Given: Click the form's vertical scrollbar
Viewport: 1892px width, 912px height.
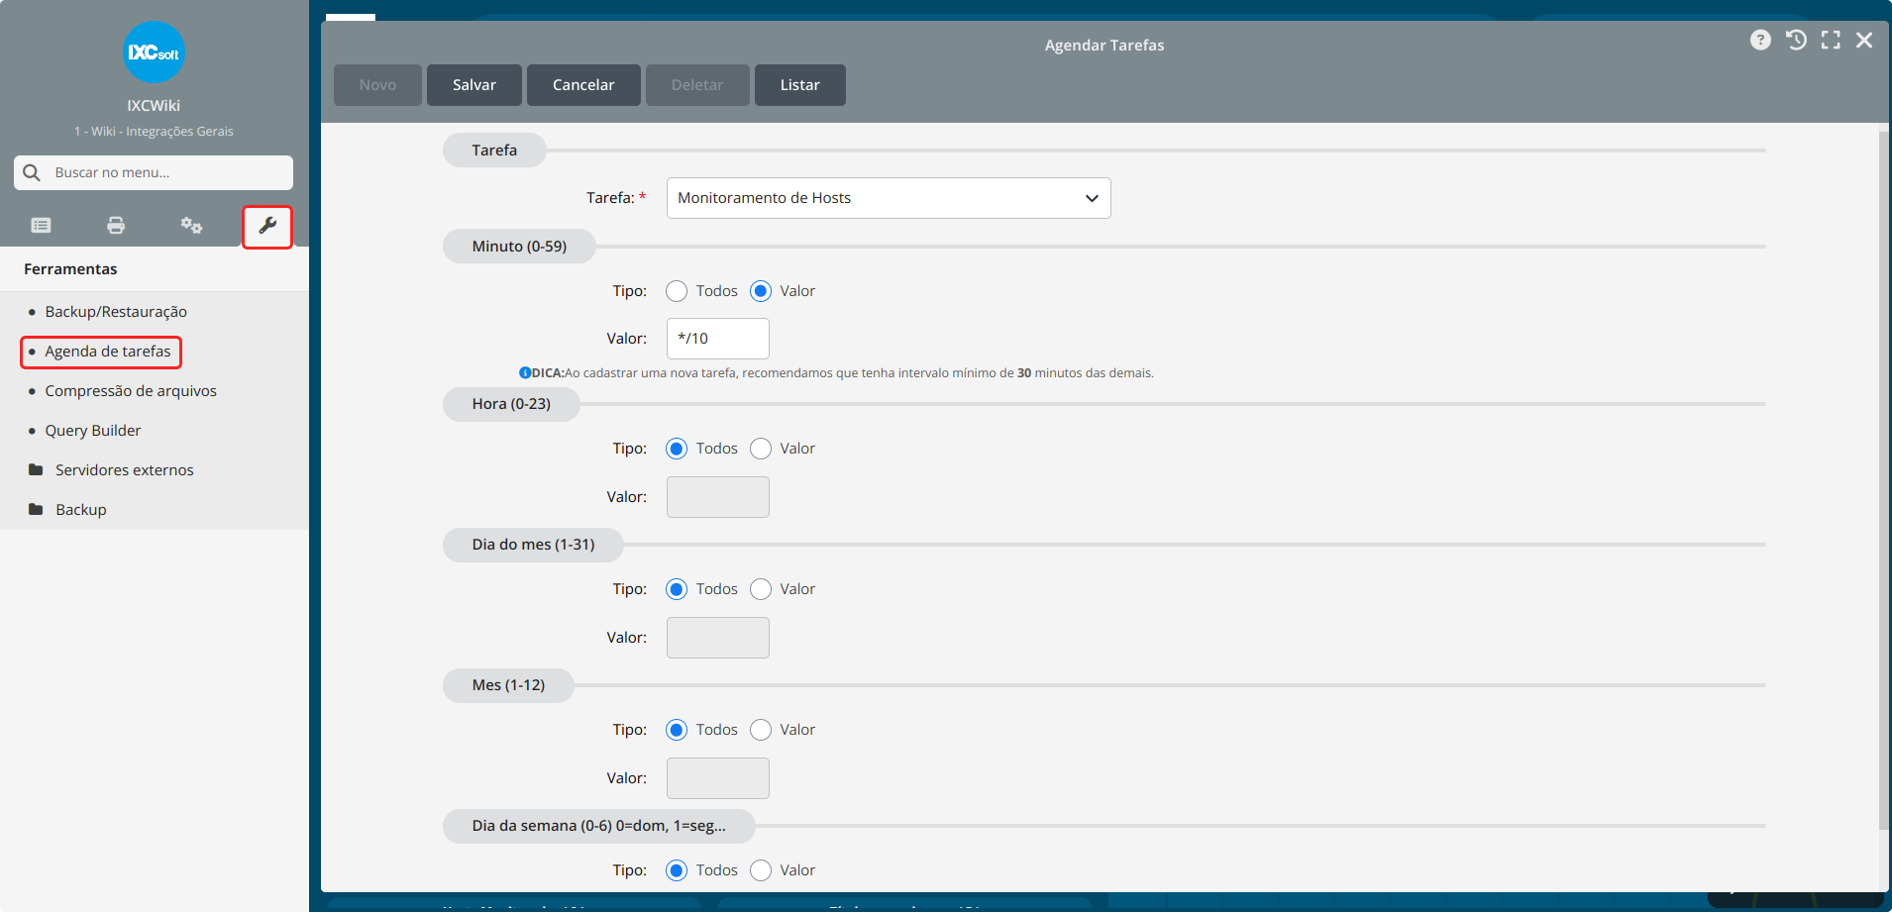Looking at the screenshot, I should click(x=1883, y=480).
